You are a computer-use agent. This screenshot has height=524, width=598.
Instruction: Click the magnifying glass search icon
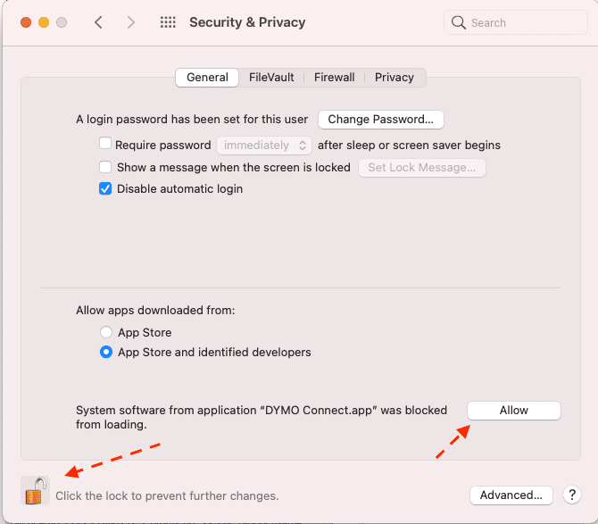point(459,22)
